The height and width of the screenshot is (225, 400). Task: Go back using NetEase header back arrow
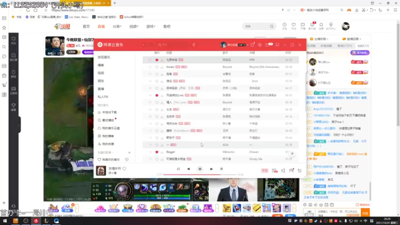[x=143, y=44]
